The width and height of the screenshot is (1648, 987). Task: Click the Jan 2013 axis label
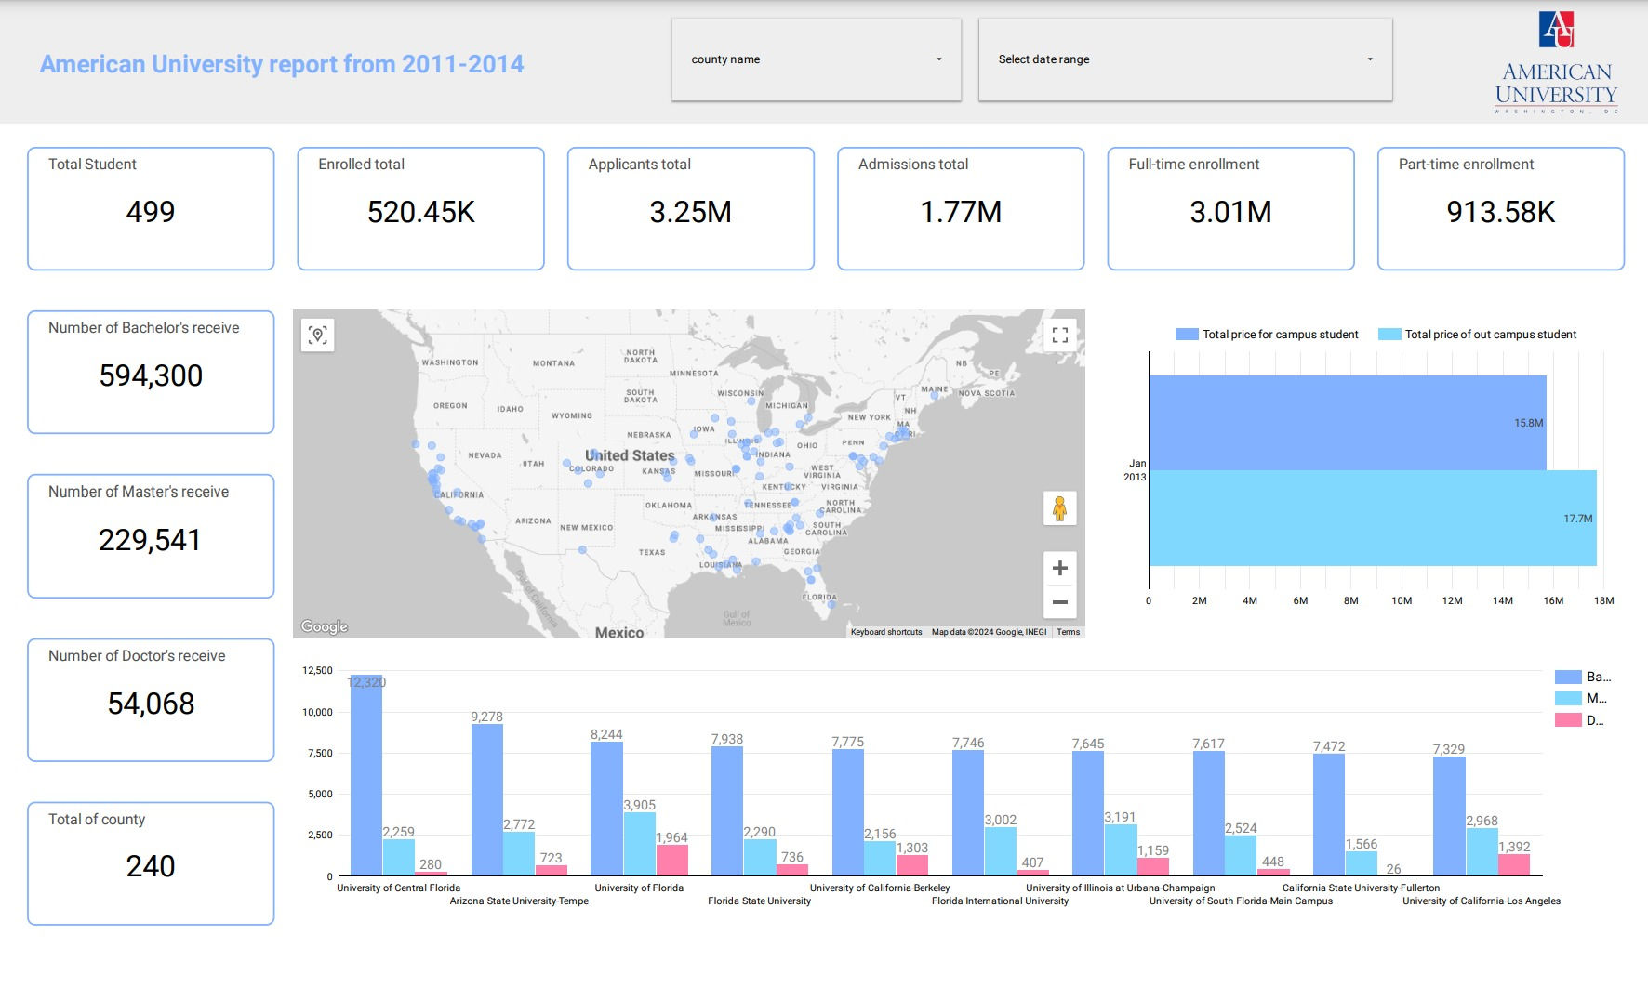(x=1136, y=470)
